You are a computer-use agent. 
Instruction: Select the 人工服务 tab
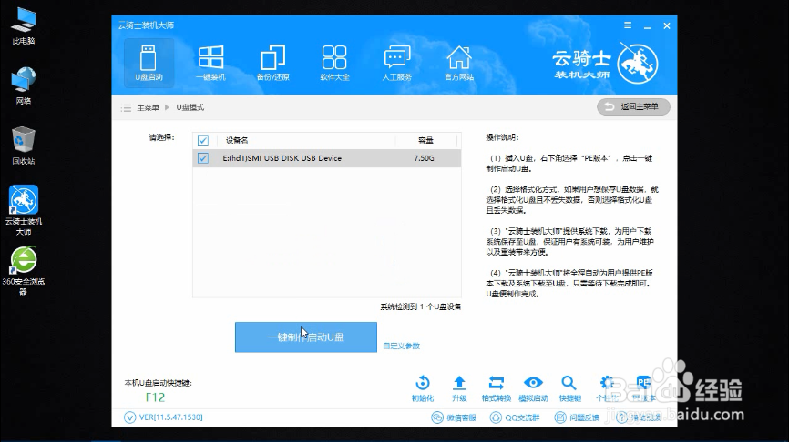point(397,63)
